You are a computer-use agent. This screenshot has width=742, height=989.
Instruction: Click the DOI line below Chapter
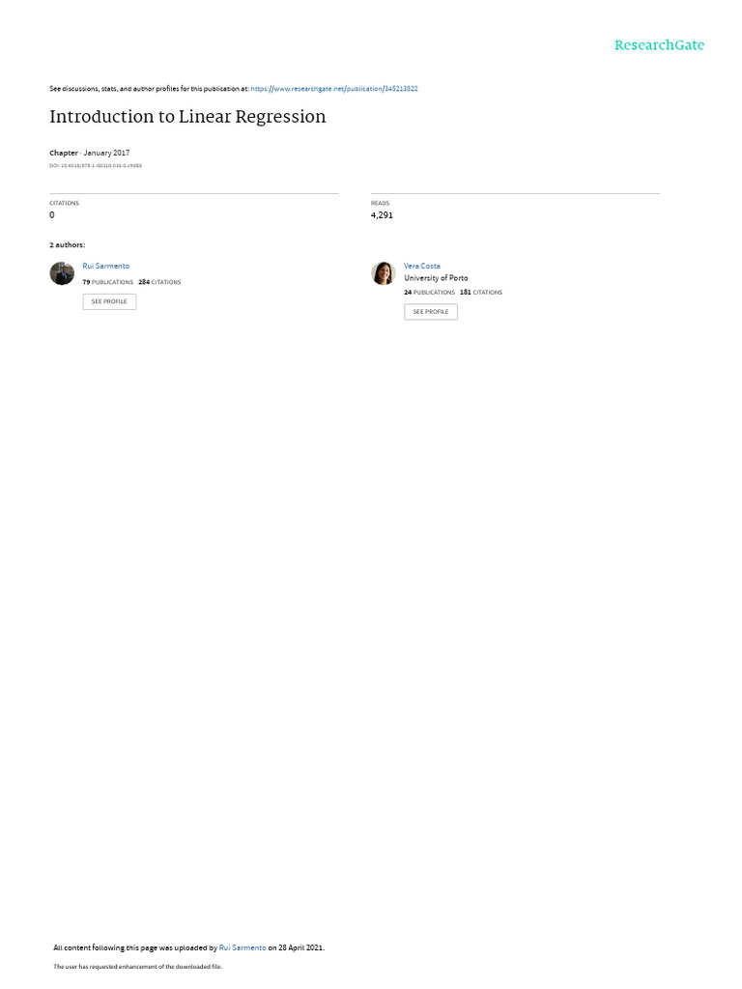pyautogui.click(x=96, y=166)
